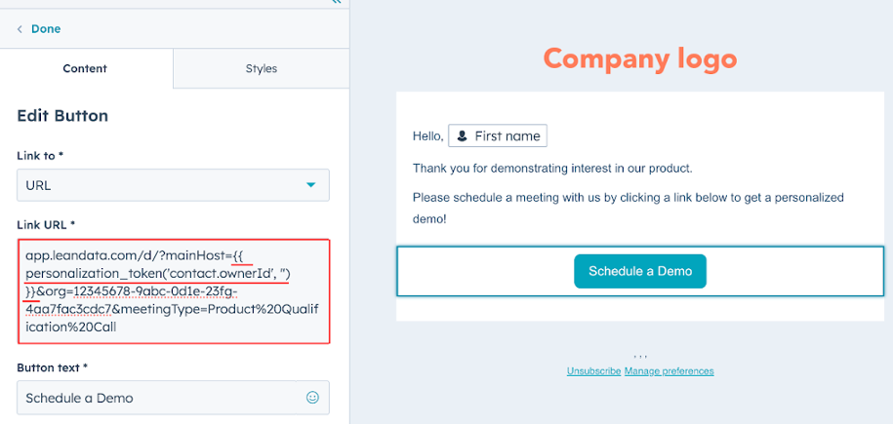Switch to the Styles tab
893x424 pixels.
tap(262, 68)
